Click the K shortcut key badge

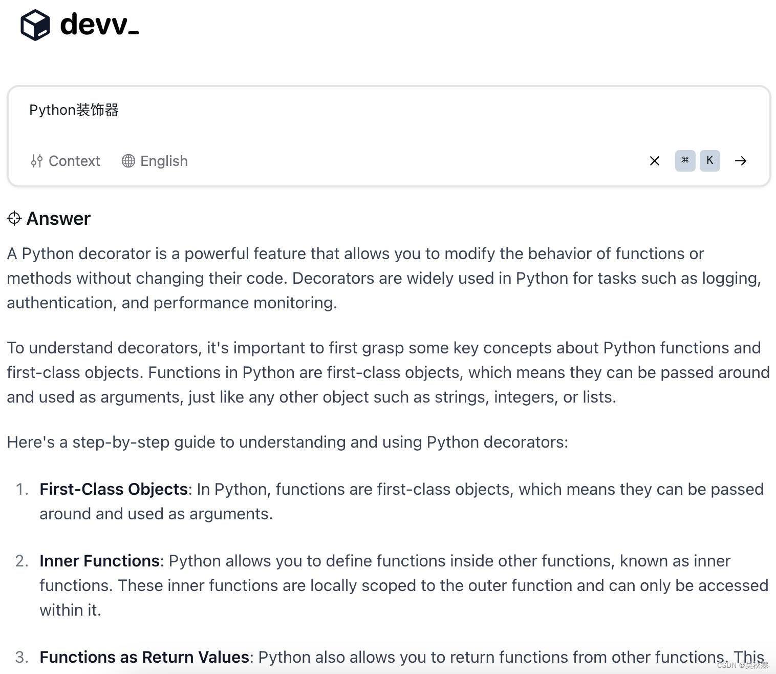[x=709, y=160]
